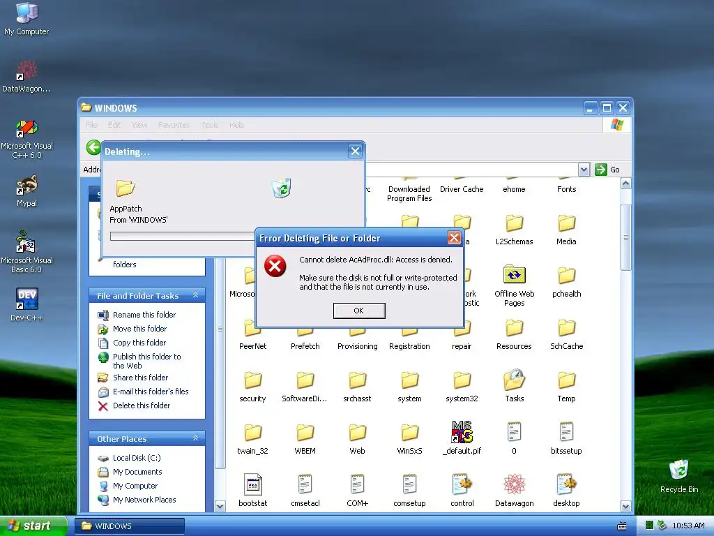The width and height of the screenshot is (714, 536).
Task: Open the Edit menu
Action: (114, 125)
